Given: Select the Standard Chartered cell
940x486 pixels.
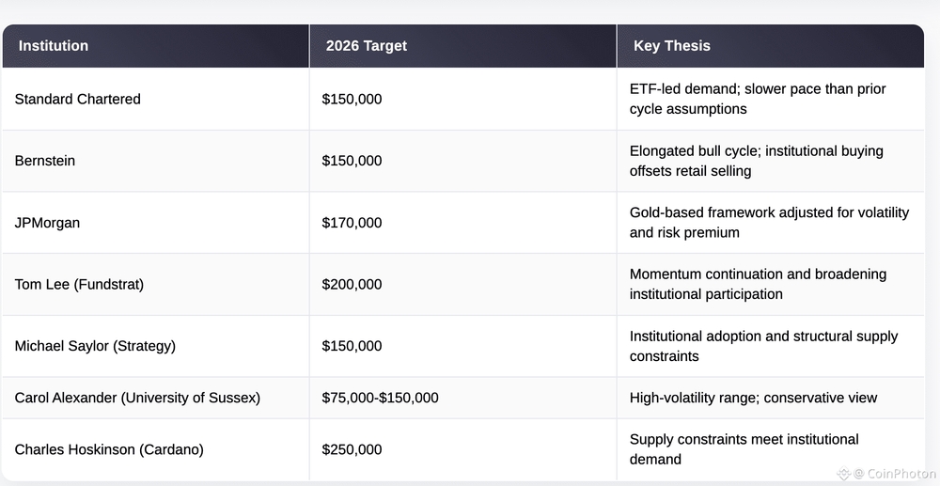Looking at the screenshot, I should click(78, 99).
